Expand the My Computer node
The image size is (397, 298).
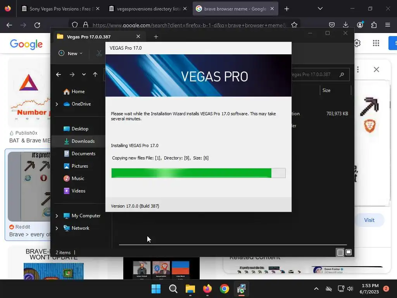[57, 216]
